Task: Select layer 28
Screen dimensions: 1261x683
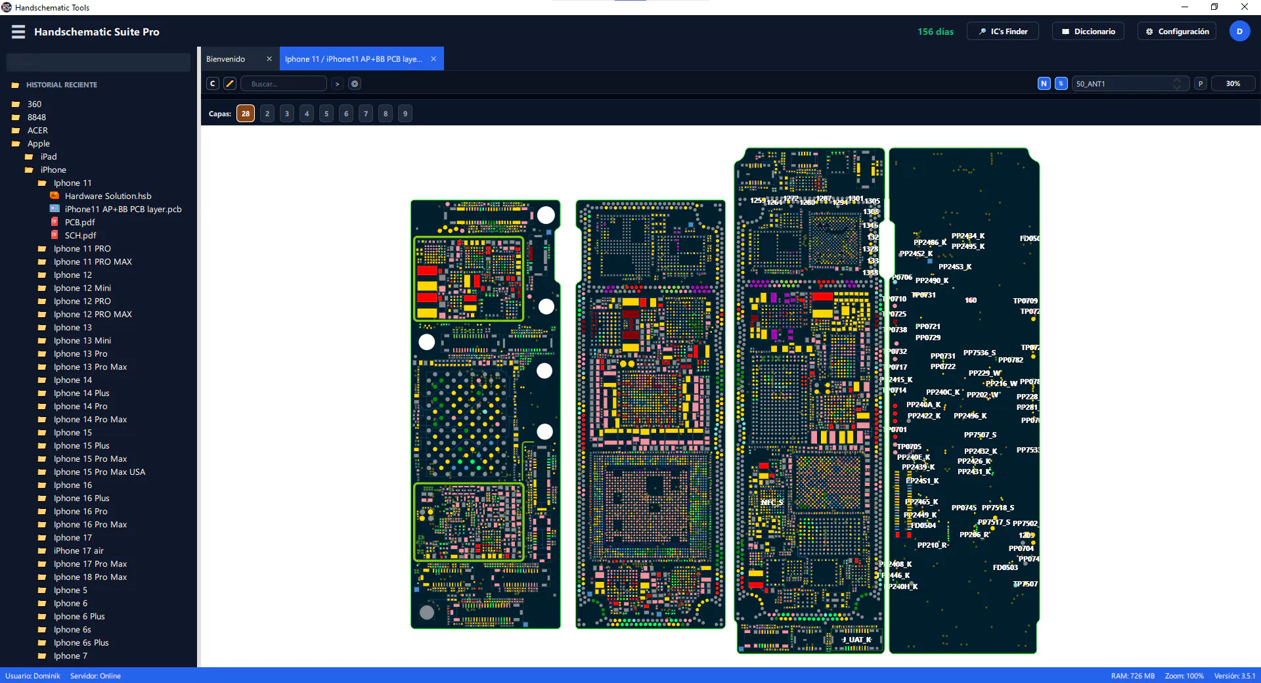Action: click(x=246, y=114)
